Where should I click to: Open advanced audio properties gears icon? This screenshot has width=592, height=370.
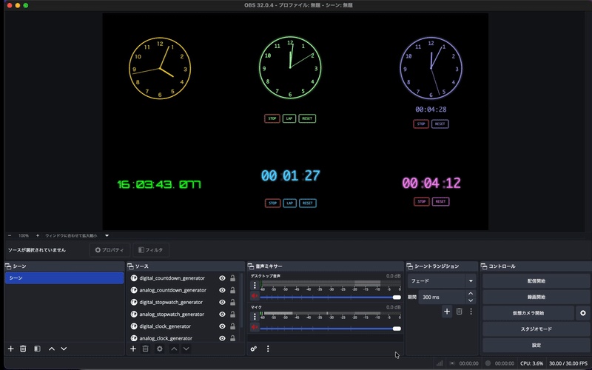254,349
